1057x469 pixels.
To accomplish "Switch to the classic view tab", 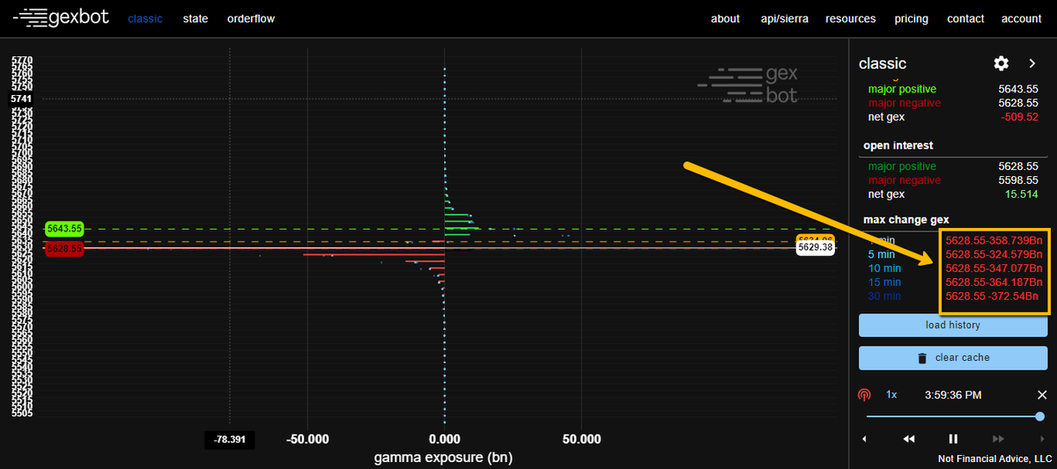I will click(145, 18).
